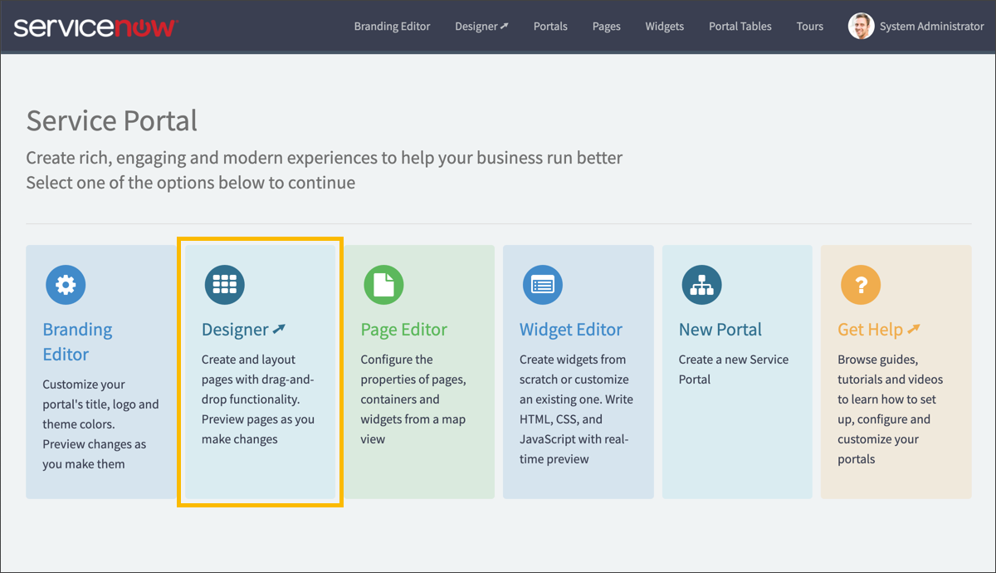The width and height of the screenshot is (996, 573).
Task: Click external-link arrow beside Designer nav item
Action: (504, 27)
